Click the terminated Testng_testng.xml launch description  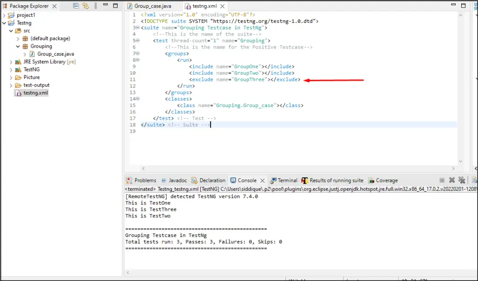pos(300,189)
